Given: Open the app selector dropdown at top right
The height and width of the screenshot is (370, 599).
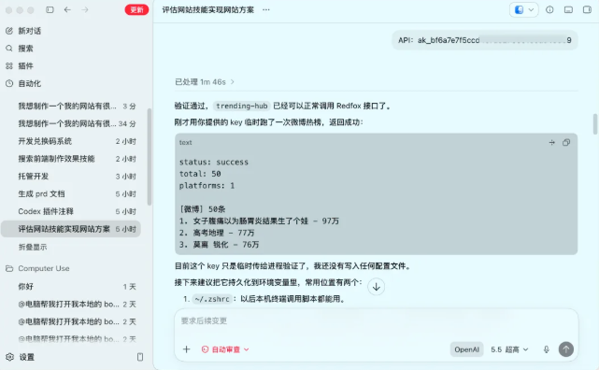Looking at the screenshot, I should [523, 10].
